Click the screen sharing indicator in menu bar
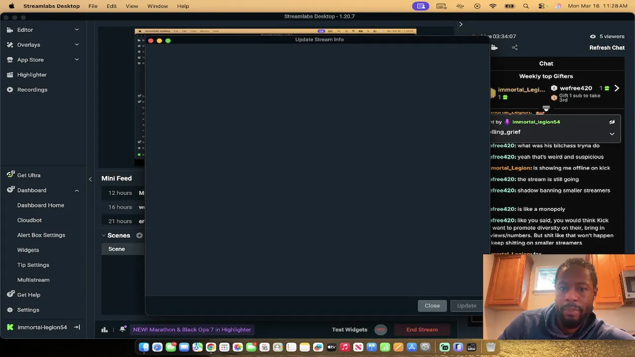This screenshot has height=357, width=635. click(421, 6)
